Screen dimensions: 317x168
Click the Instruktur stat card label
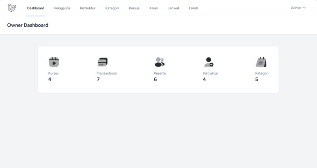coord(210,73)
